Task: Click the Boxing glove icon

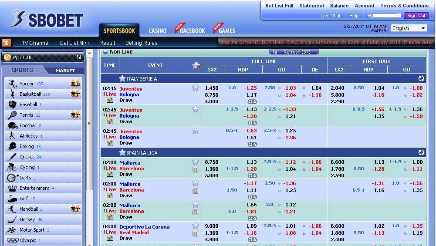Action: [x=12, y=146]
